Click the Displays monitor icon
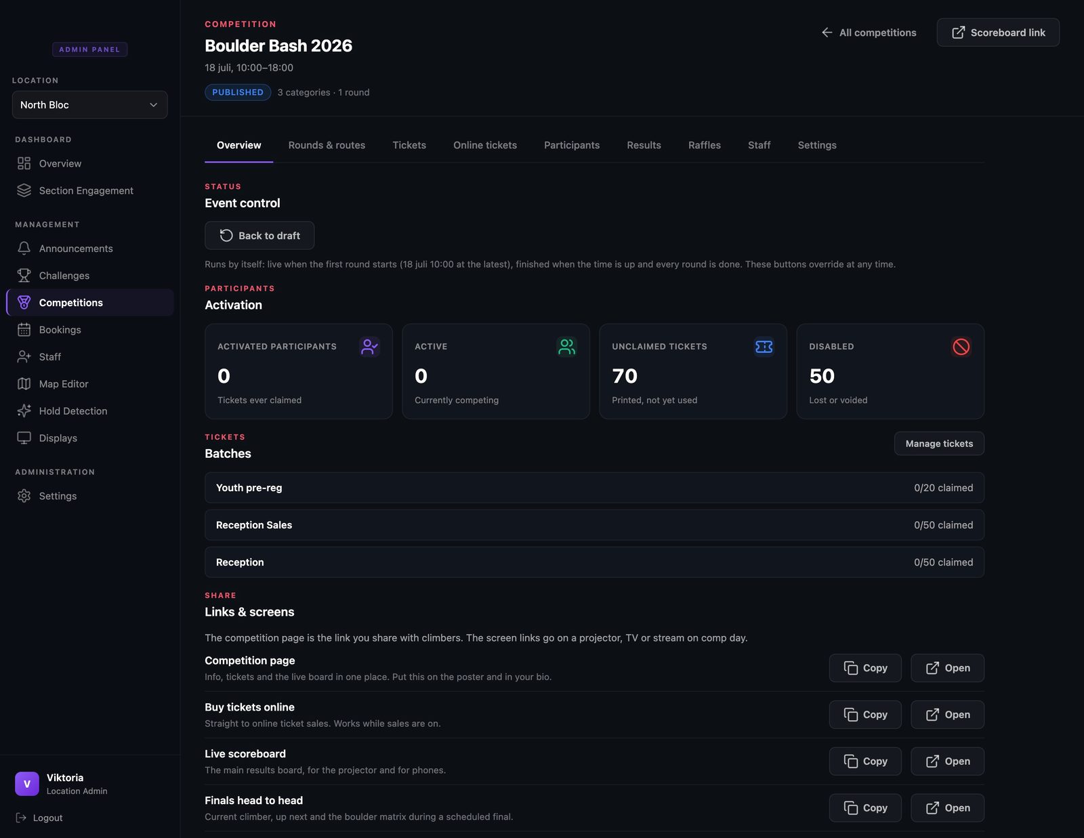Screen dimensions: 1084x838 24,438
